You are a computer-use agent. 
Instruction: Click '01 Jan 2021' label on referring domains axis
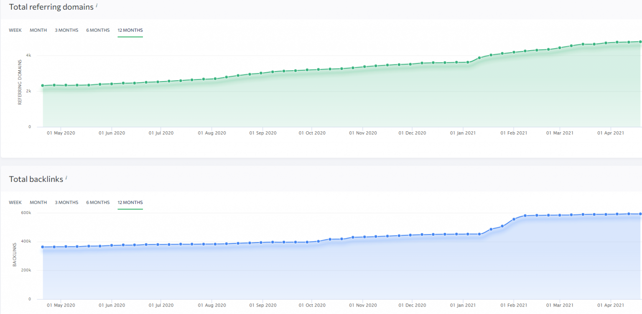pos(464,133)
